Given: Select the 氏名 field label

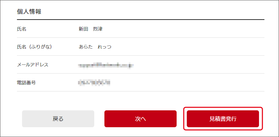Looking at the screenshot, I should 22,29.
